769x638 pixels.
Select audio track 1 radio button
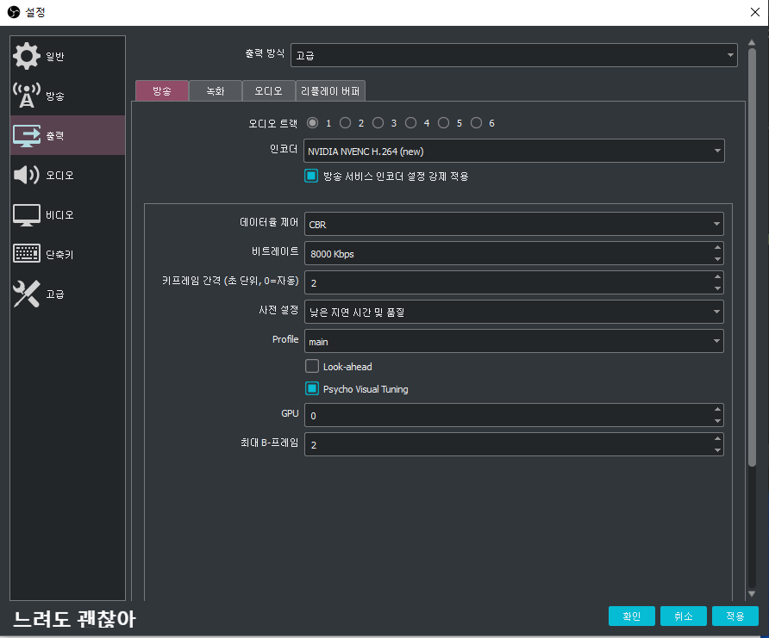pyautogui.click(x=312, y=123)
